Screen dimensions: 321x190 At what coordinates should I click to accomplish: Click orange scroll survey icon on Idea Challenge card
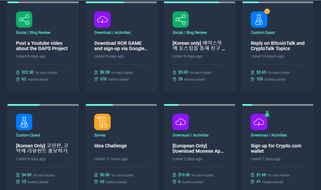coord(102,122)
